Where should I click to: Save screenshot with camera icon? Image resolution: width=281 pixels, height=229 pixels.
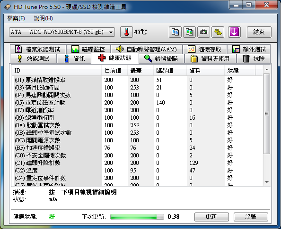(203, 32)
